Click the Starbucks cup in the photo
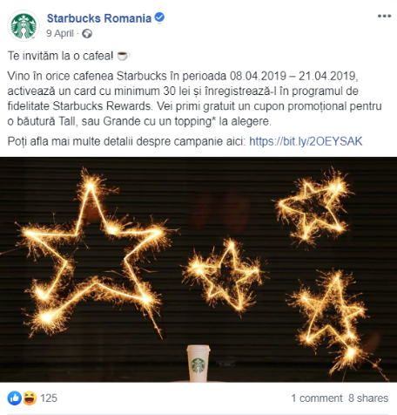The width and height of the screenshot is (397, 415). click(198, 364)
